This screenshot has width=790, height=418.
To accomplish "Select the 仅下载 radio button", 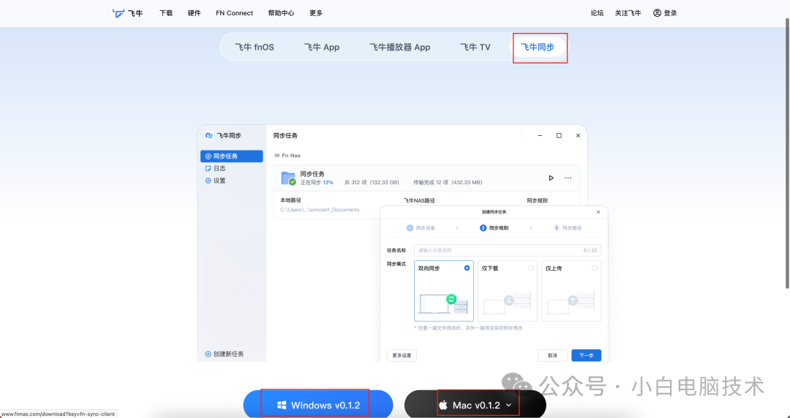I will coord(531,268).
